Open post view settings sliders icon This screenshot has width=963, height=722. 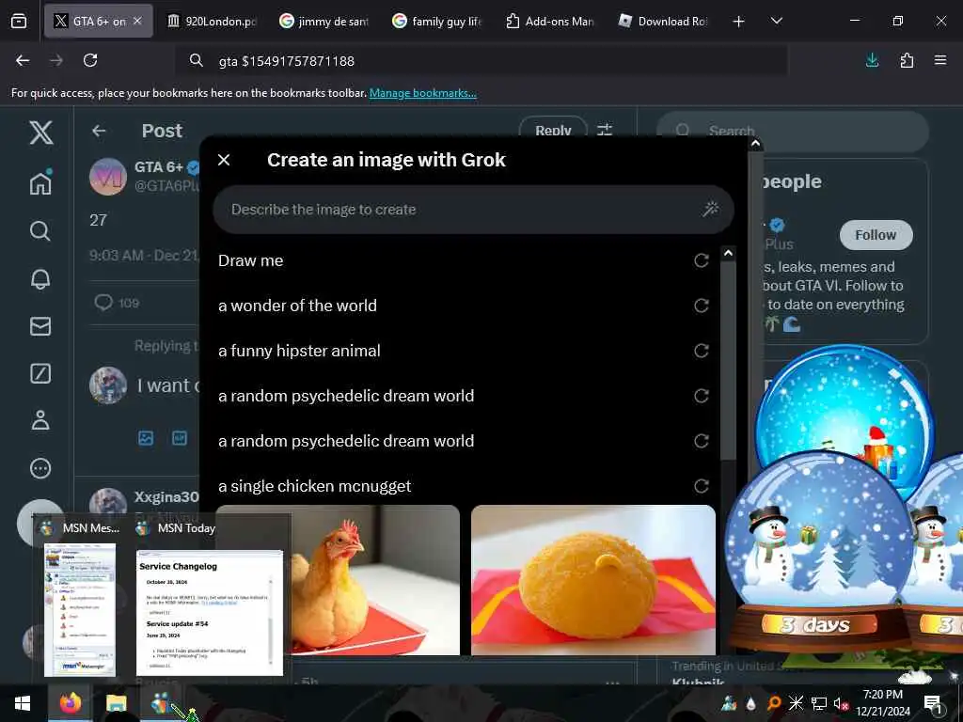[605, 130]
